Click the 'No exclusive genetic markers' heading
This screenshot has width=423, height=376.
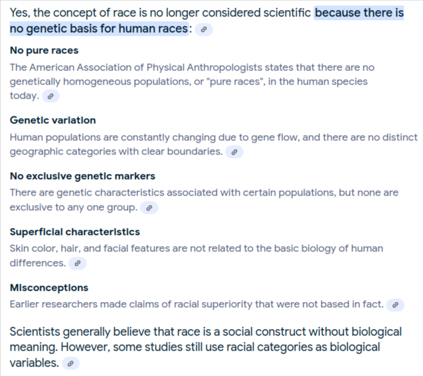tap(82, 176)
